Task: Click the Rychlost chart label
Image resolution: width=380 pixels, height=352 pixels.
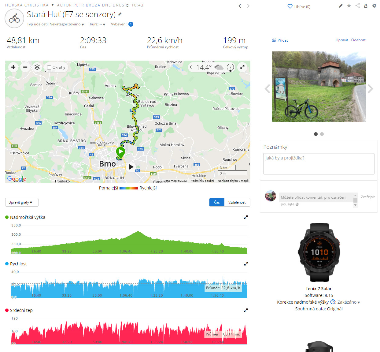Action: [18, 264]
